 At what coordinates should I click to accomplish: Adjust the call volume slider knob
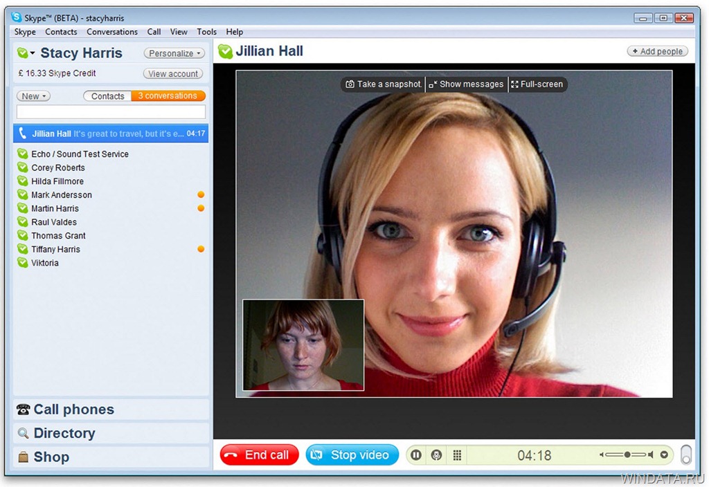(627, 455)
